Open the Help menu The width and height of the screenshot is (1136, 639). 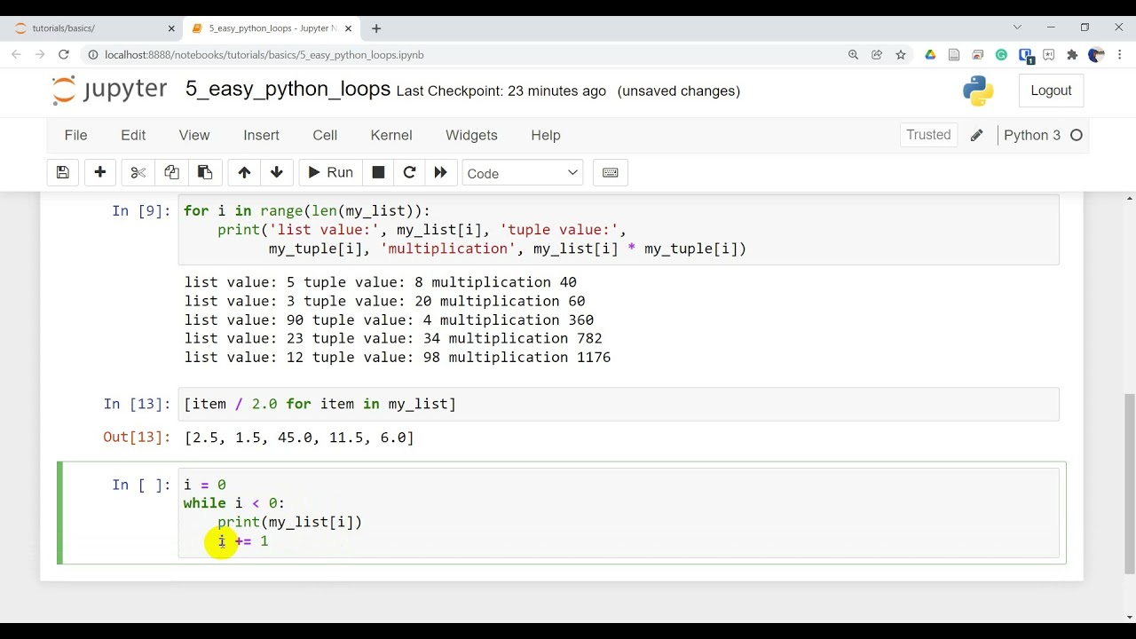click(x=546, y=135)
